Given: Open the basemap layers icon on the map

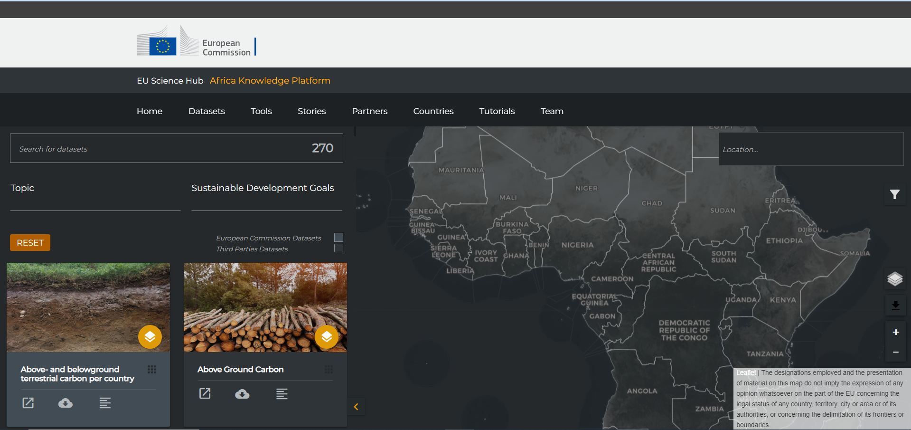Looking at the screenshot, I should pyautogui.click(x=895, y=279).
